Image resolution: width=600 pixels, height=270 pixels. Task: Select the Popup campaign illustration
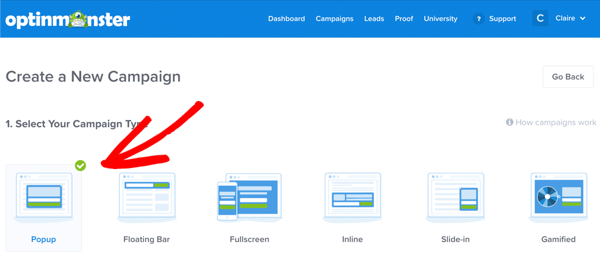click(x=44, y=198)
